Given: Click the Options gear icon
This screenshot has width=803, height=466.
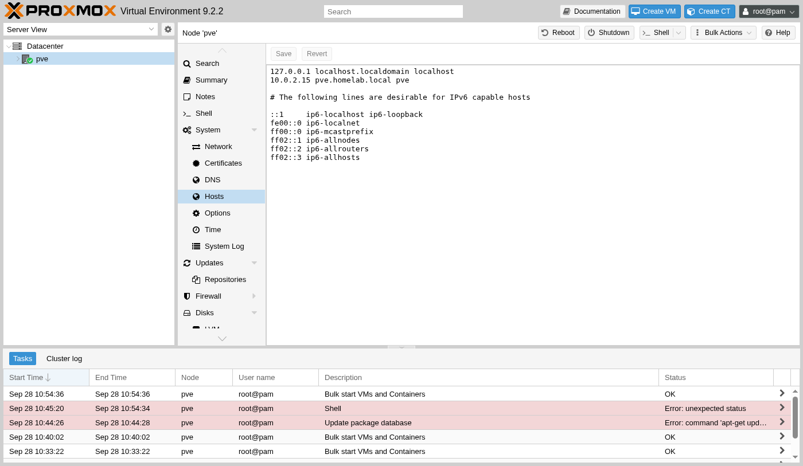Looking at the screenshot, I should (196, 213).
